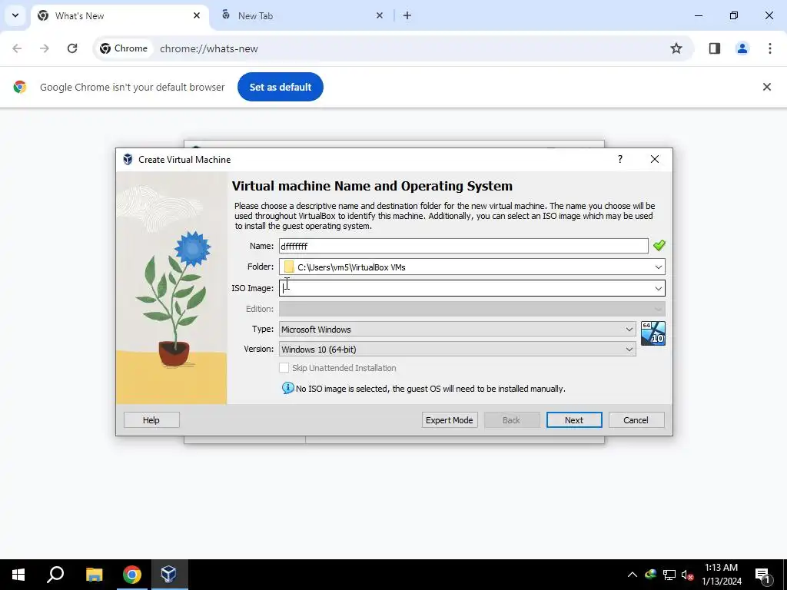Cancel the Create Virtual Machine dialog
Screen dimensions: 787x590
pyautogui.click(x=636, y=420)
